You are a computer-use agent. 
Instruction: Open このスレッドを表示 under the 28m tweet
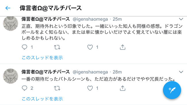click(42, 99)
